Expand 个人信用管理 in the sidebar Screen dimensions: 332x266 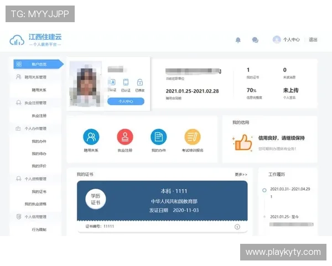coord(35,217)
